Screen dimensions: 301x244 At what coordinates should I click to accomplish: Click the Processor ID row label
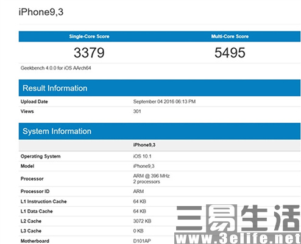35,192
